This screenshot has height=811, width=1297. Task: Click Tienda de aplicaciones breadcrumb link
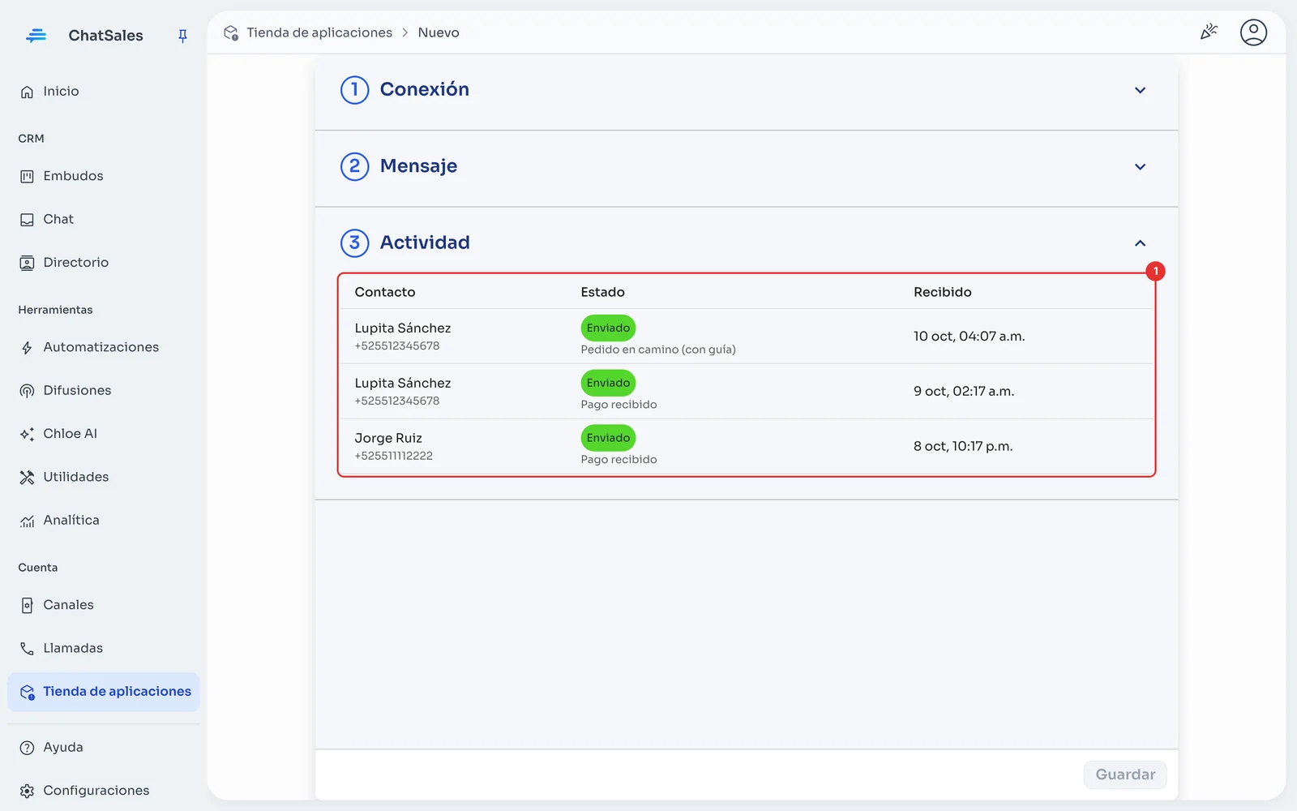tap(319, 32)
